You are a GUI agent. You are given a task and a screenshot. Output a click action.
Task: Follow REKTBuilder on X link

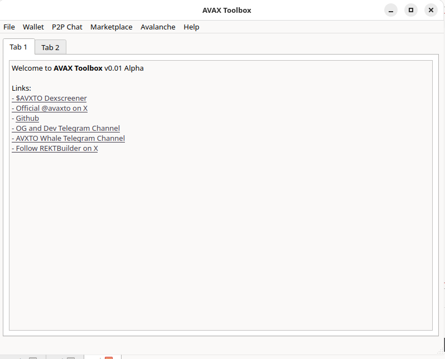pos(55,149)
